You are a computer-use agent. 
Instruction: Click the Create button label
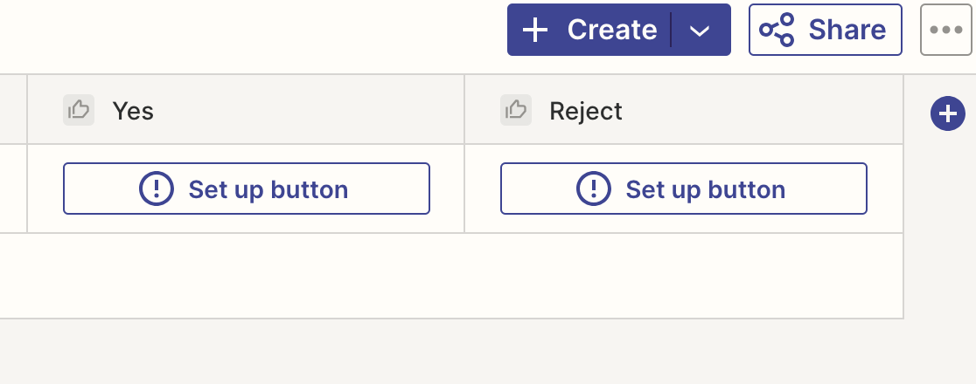[x=611, y=31]
